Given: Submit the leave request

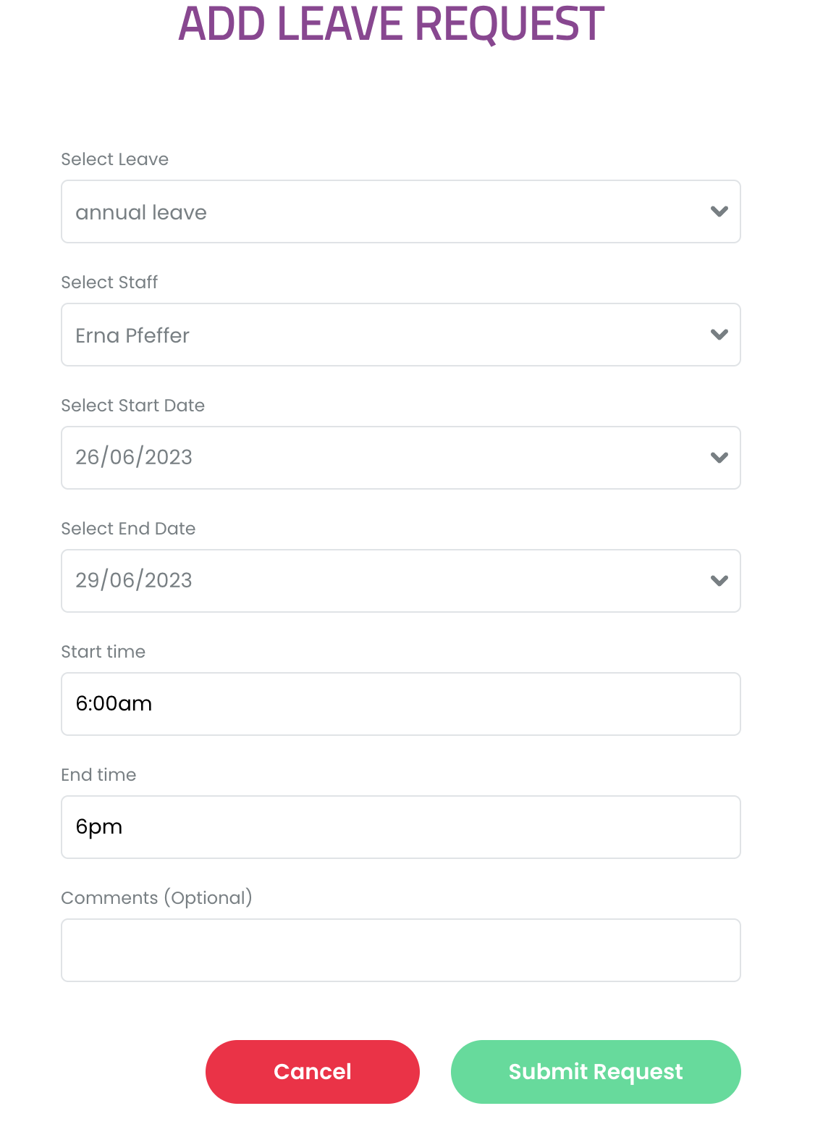Looking at the screenshot, I should click(596, 1072).
